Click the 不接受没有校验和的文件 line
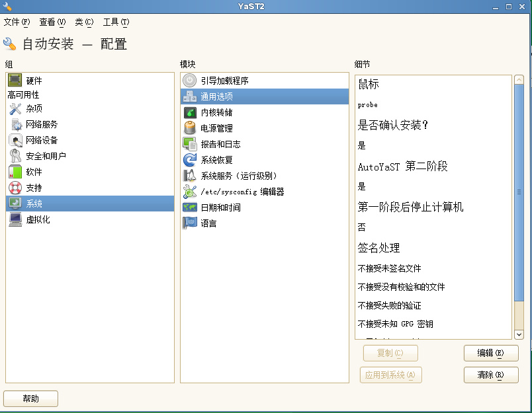This screenshot has width=532, height=413. (x=401, y=287)
